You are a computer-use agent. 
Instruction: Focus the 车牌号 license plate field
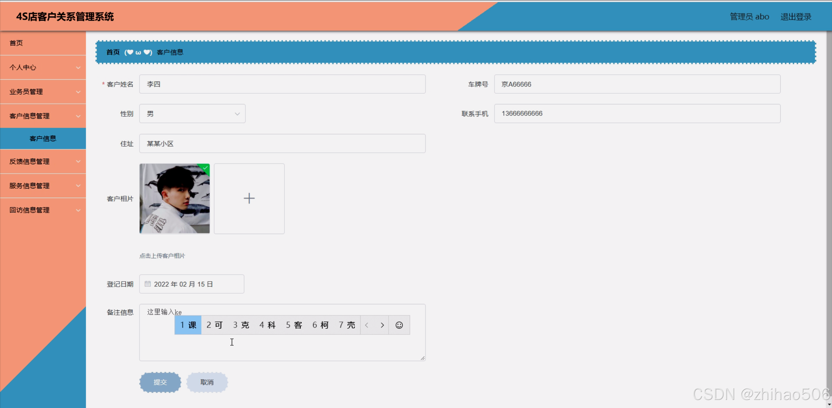[x=637, y=84]
